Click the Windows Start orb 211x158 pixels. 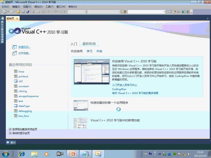click(x=6, y=154)
